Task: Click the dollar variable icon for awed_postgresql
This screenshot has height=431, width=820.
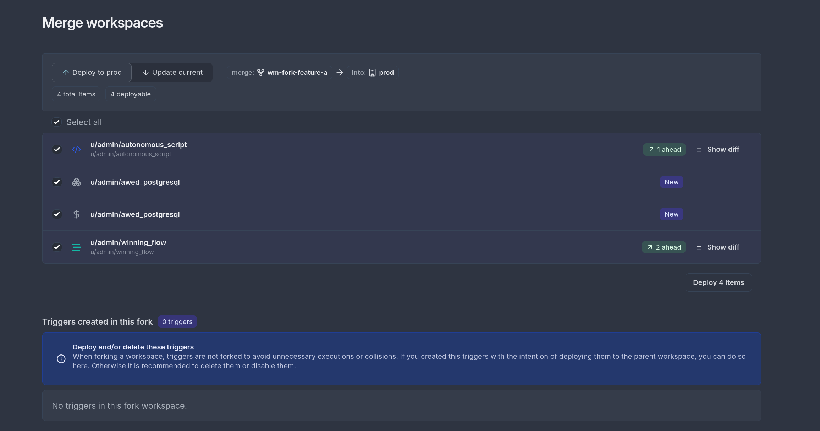Action: [76, 214]
